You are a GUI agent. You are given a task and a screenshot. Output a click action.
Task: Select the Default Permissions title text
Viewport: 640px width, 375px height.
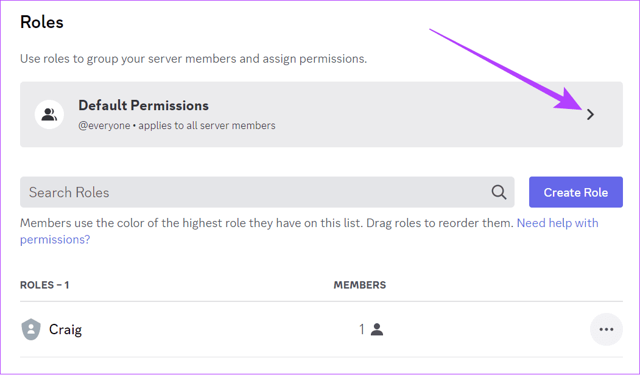143,105
